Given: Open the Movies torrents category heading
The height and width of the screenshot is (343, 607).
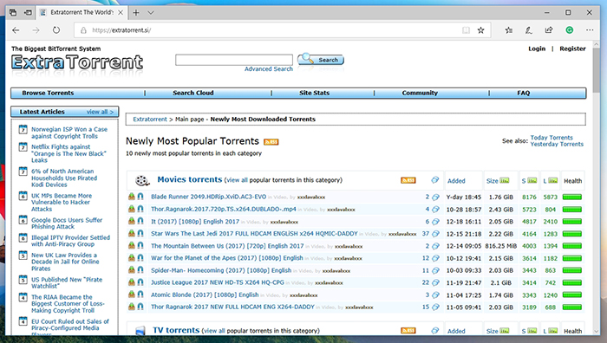Looking at the screenshot, I should [x=189, y=179].
